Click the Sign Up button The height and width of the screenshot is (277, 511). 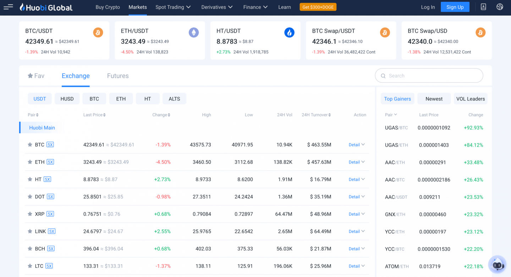point(455,7)
